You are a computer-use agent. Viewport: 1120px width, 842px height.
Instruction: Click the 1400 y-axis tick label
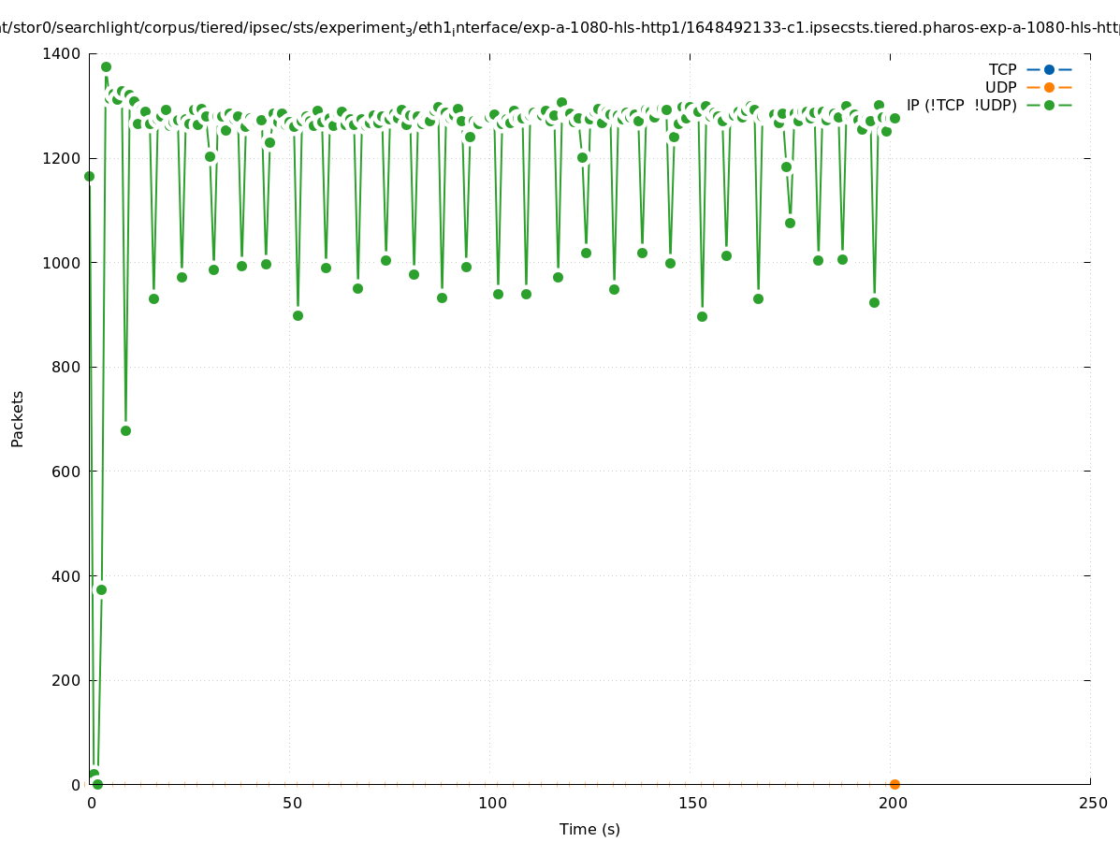pyautogui.click(x=62, y=54)
